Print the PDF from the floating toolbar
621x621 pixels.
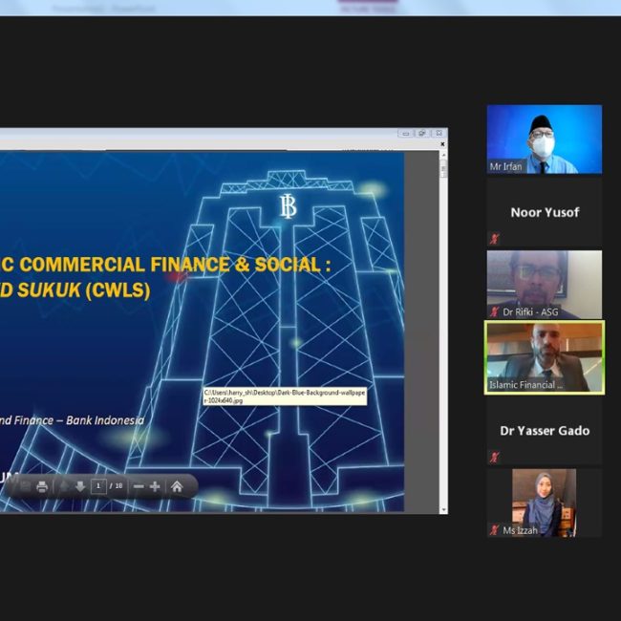42,486
